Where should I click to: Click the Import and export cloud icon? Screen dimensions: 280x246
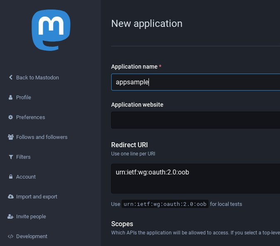pyautogui.click(x=11, y=197)
